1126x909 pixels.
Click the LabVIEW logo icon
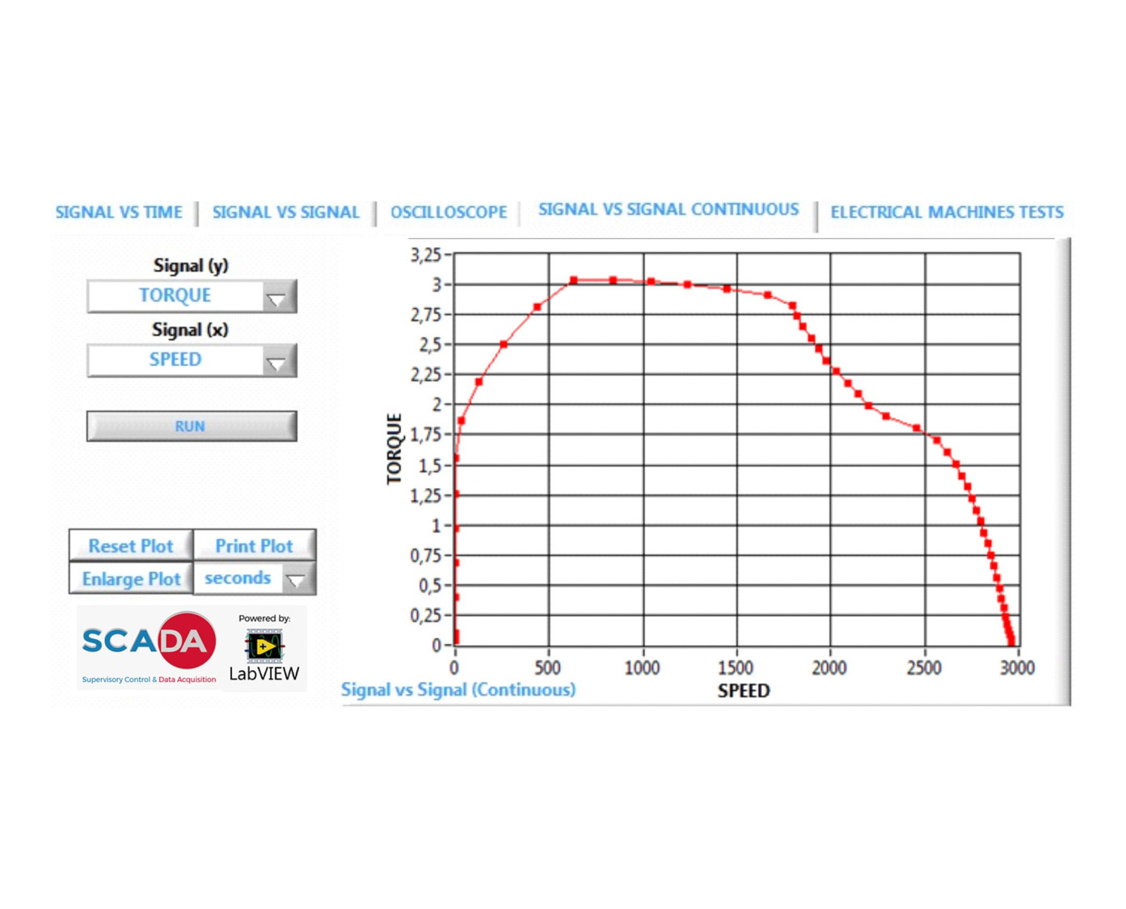264,646
